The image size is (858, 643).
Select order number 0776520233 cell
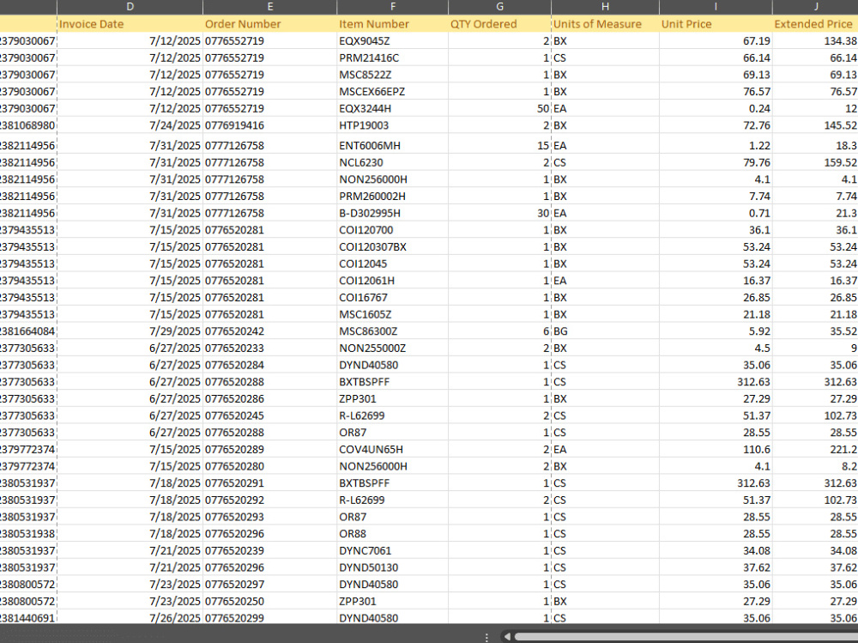click(269, 349)
